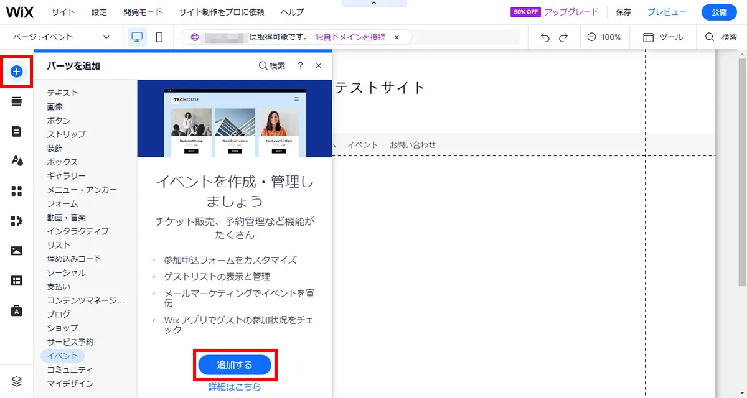Open the Add Elements panel
Viewport: 747px width, 398px height.
click(17, 72)
